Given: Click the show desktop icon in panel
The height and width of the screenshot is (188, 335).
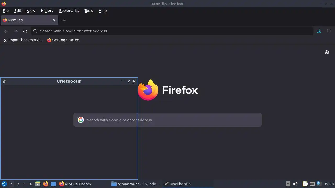Looking at the screenshot, I should 53,184.
